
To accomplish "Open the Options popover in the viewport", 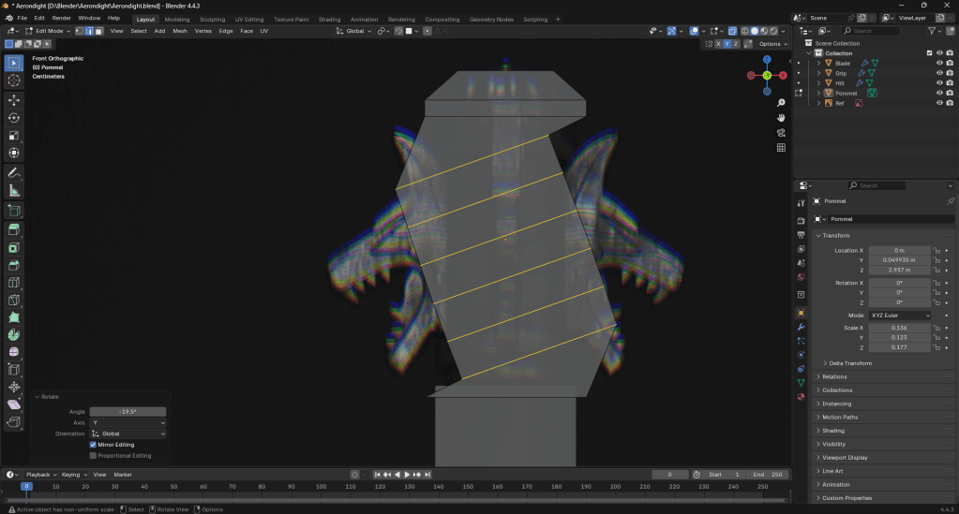I will (772, 44).
